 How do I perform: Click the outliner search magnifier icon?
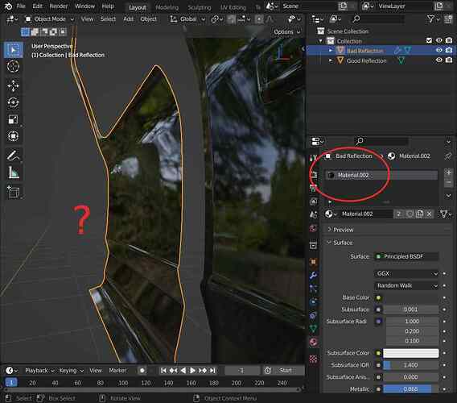[356, 19]
